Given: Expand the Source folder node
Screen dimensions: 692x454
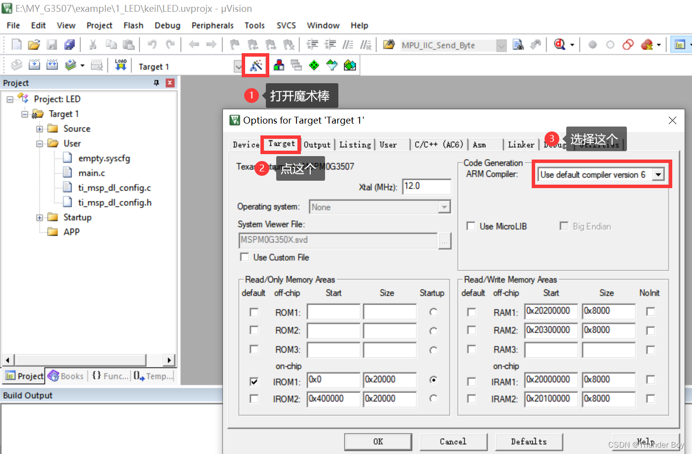Looking at the screenshot, I should tap(39, 129).
